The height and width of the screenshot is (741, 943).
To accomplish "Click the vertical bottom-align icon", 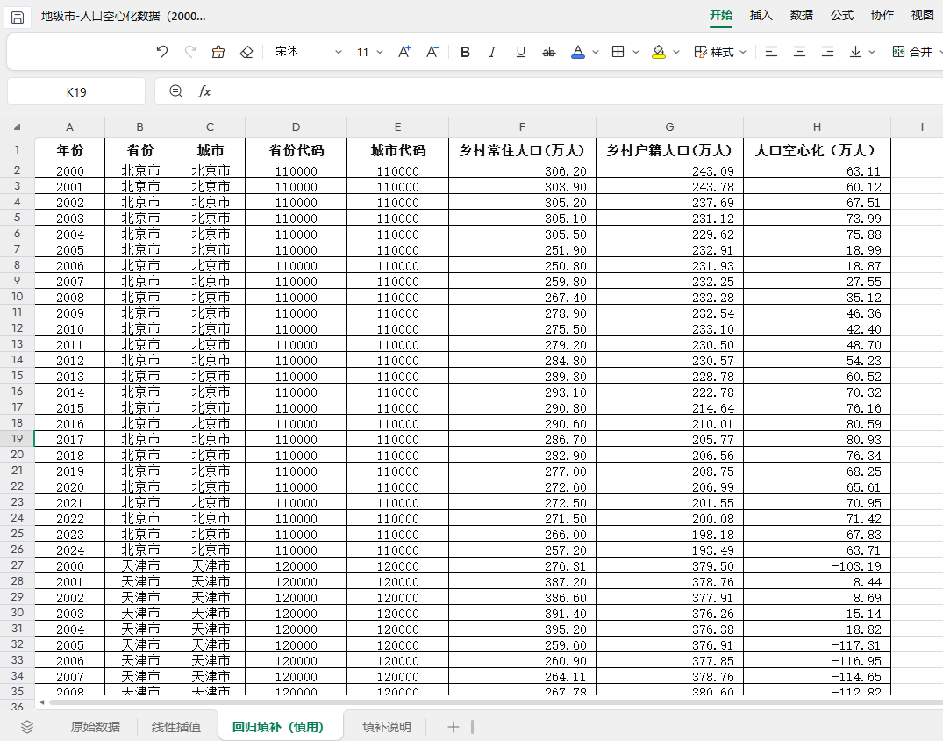I will [855, 52].
